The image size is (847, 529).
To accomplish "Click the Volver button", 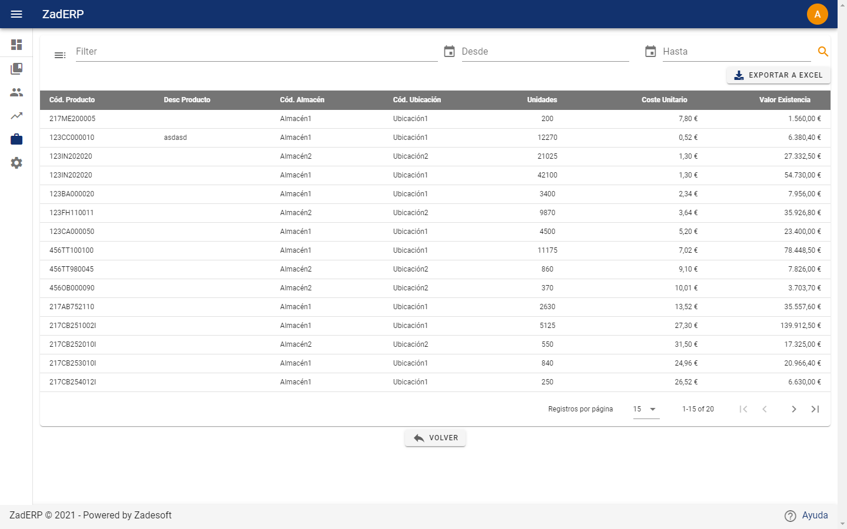I will [x=435, y=438].
